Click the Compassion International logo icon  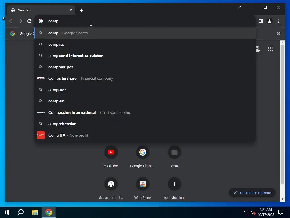click(x=41, y=112)
